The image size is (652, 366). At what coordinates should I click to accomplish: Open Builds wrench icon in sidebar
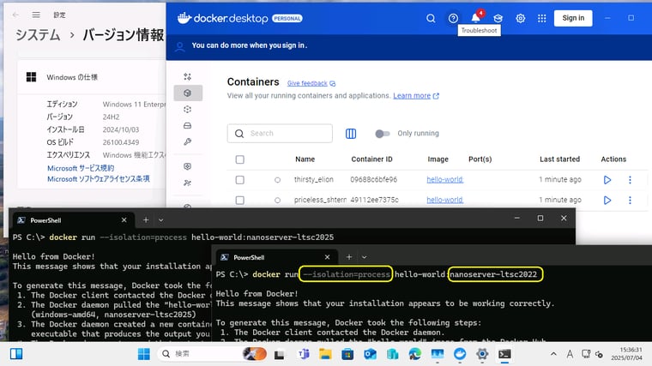188,141
